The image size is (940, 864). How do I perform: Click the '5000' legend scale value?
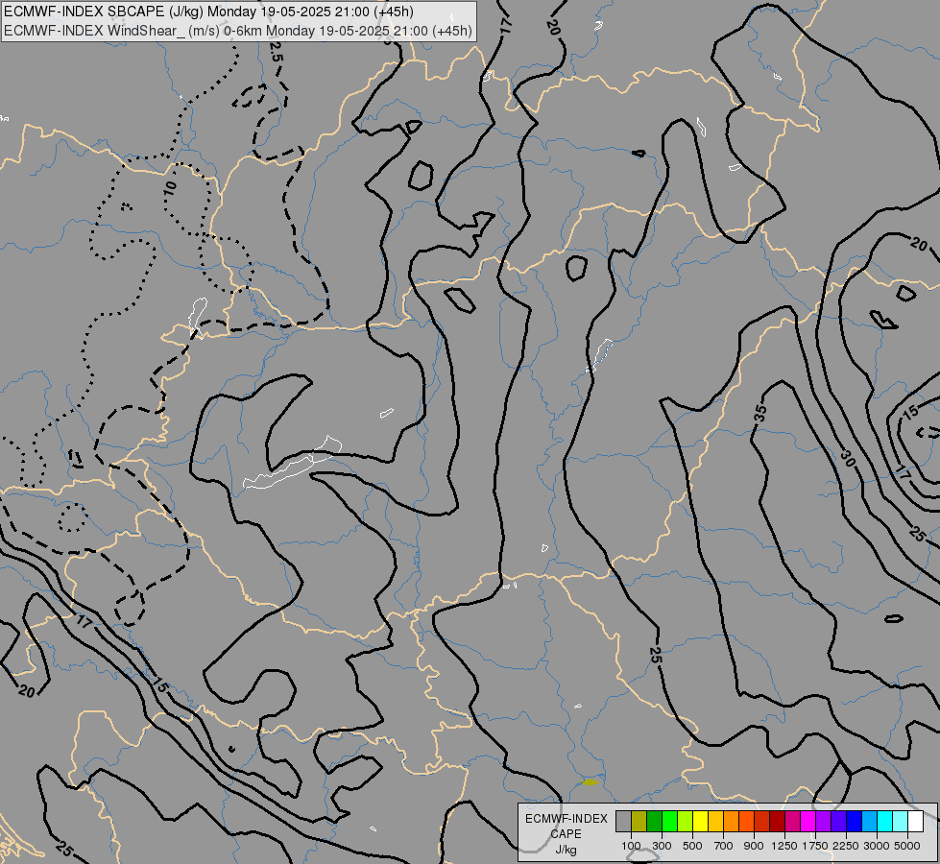(907, 846)
